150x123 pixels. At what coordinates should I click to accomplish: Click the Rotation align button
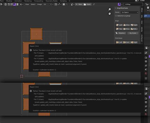coord(121,33)
